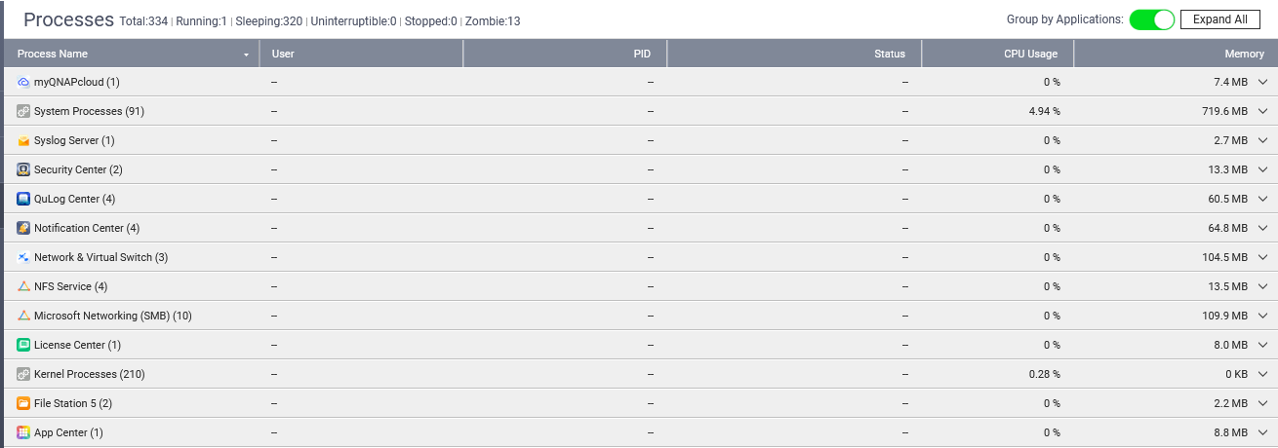Click the Network & Virtual Switch icon
Viewport: 1278px width, 448px height.
(x=23, y=258)
